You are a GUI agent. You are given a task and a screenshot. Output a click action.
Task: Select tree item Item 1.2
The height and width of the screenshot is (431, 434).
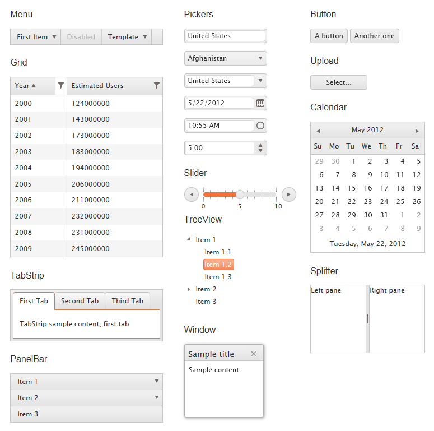coord(218,265)
